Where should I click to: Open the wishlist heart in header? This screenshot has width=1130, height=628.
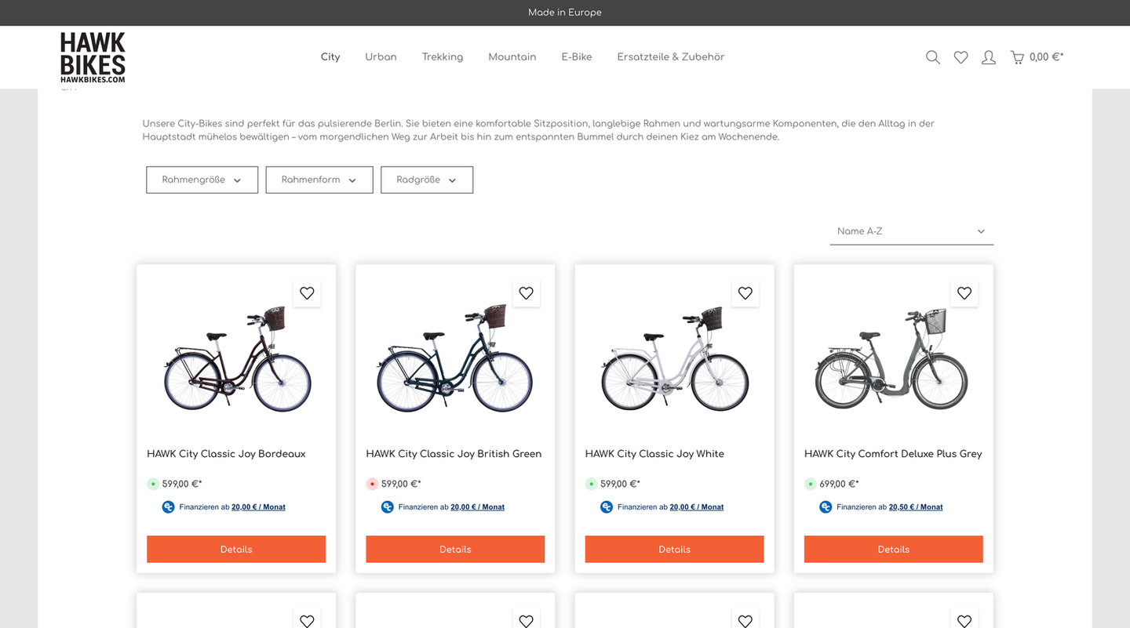pos(960,57)
